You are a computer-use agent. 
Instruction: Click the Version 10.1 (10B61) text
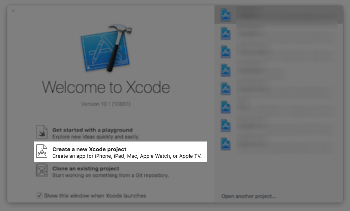(x=106, y=104)
